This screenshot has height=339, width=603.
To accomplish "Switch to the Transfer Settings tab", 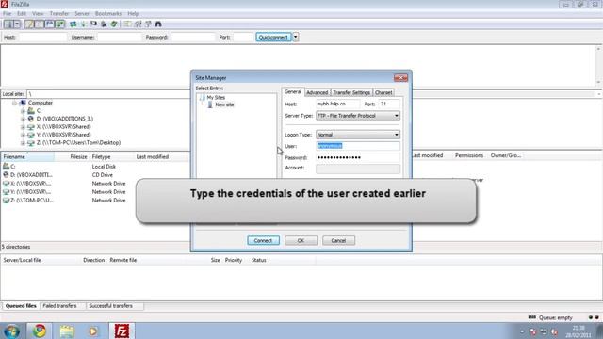I will pyautogui.click(x=351, y=92).
